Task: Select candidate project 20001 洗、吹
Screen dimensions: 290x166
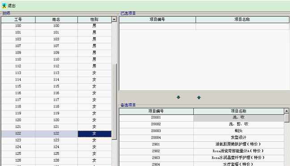Action: tap(201, 118)
